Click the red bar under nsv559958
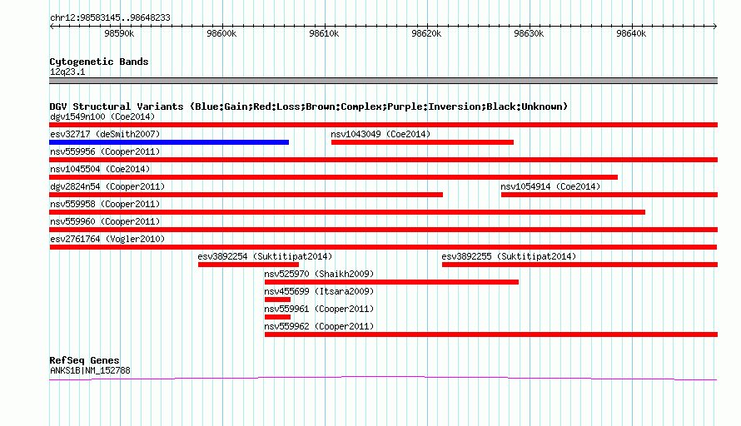This screenshot has width=741, height=426. [x=347, y=212]
